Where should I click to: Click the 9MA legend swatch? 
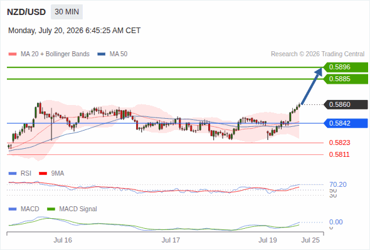coord(43,174)
